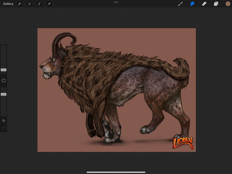This screenshot has height=174, width=232.
Task: Activate the Transform arrow tool
Action: point(49,4)
